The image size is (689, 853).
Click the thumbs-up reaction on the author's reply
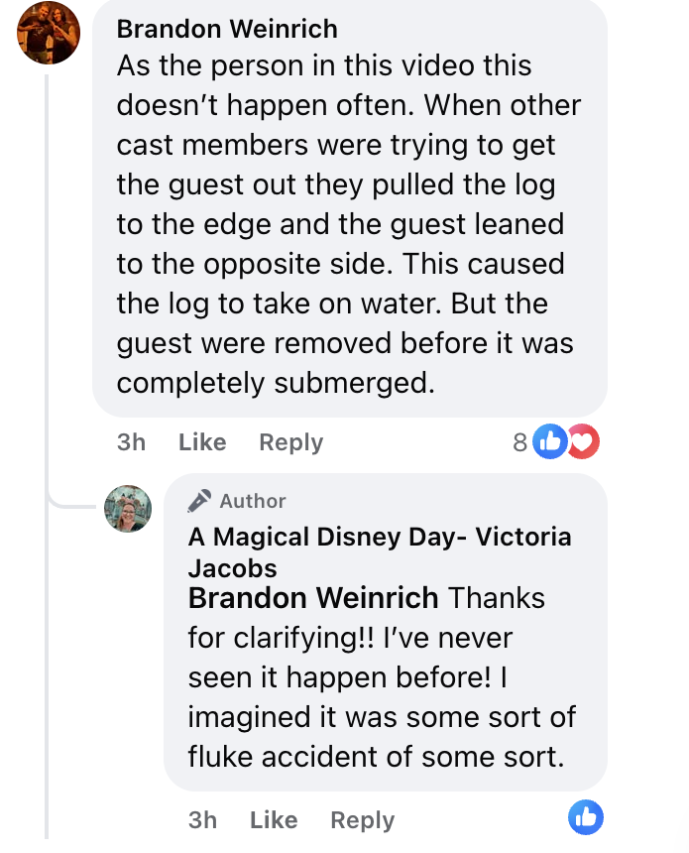coord(586,817)
